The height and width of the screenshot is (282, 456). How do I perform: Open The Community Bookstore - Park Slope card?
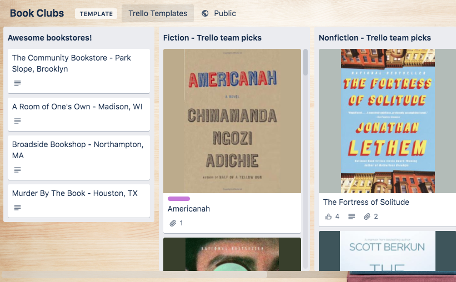click(79, 71)
